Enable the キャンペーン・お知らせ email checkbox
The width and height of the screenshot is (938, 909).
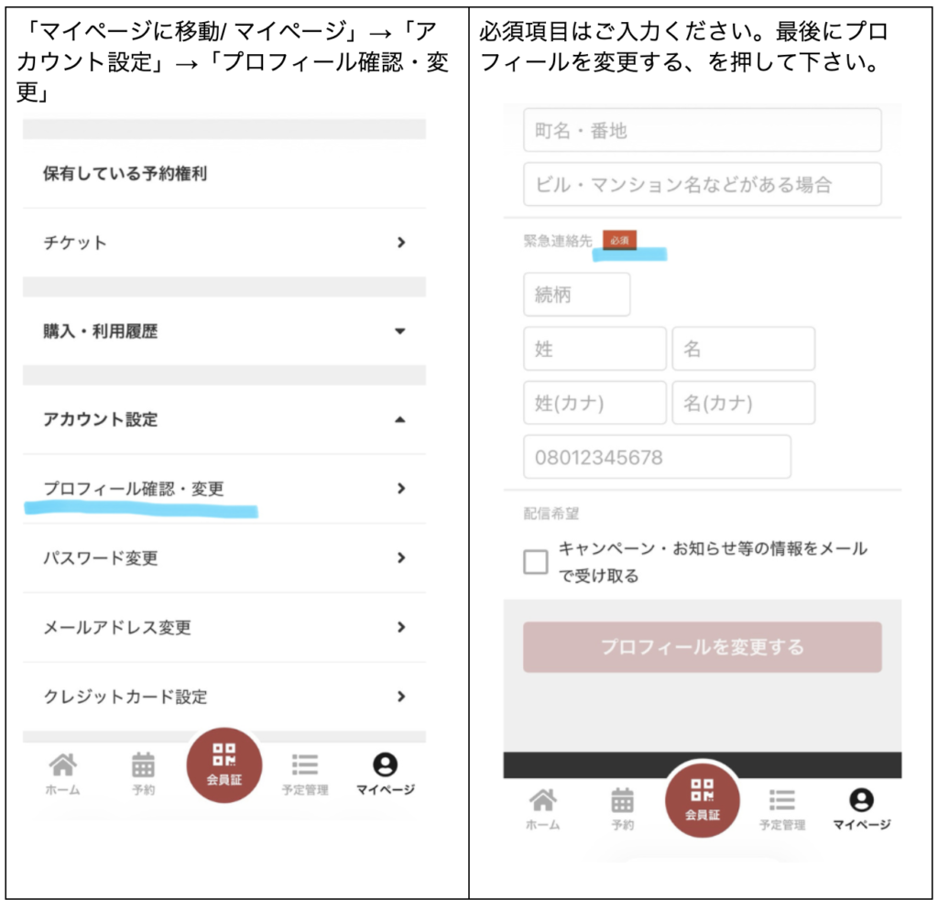pos(536,562)
